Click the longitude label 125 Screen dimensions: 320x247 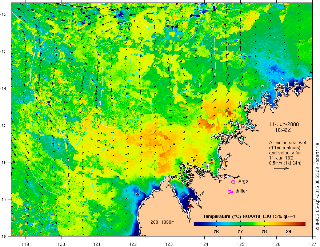click(241, 244)
